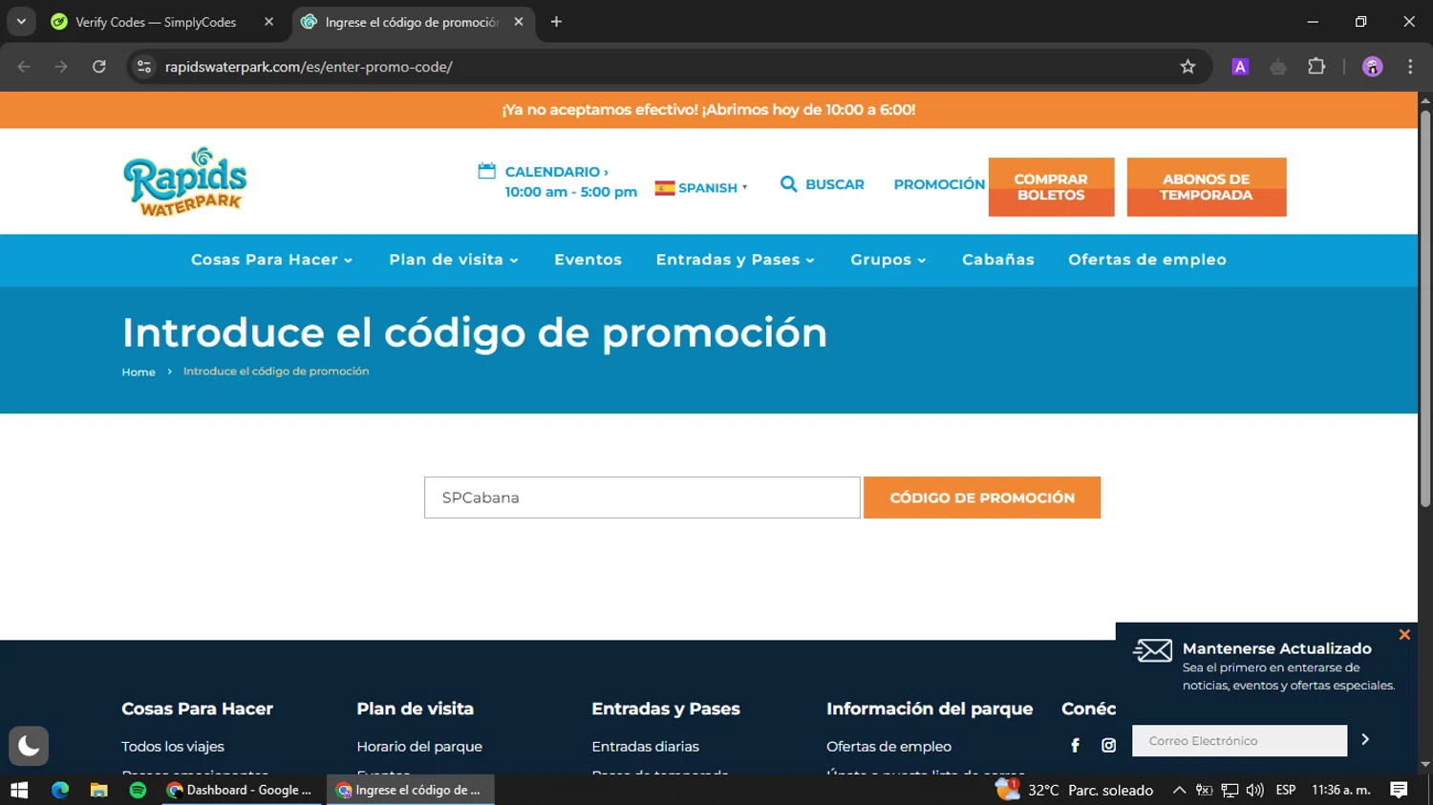Close the Mantenerse Actualizado popup
The width and height of the screenshot is (1433, 805).
[1404, 634]
